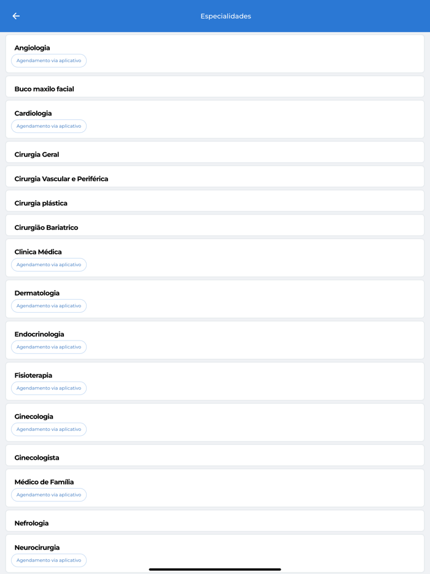Select Buco maxilo facial specialty

pos(44,89)
